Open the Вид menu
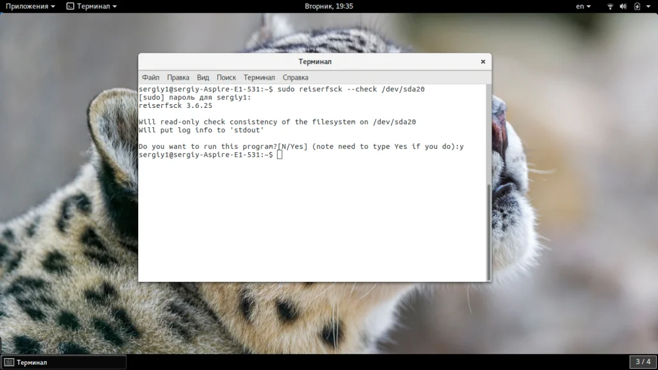Screen dimensions: 658x370 point(202,78)
